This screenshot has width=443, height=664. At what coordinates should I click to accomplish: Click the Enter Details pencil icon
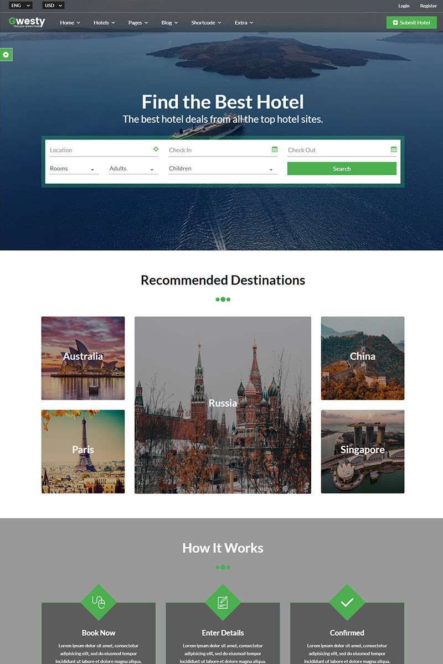(223, 603)
